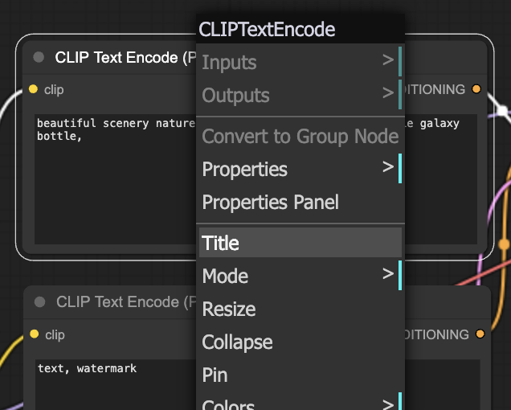The height and width of the screenshot is (410, 511).
Task: Select Title in the context menu
Action: [x=300, y=242]
